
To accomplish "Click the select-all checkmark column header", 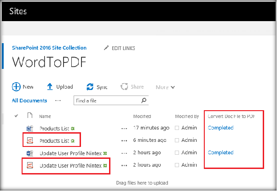I will coord(16,116).
